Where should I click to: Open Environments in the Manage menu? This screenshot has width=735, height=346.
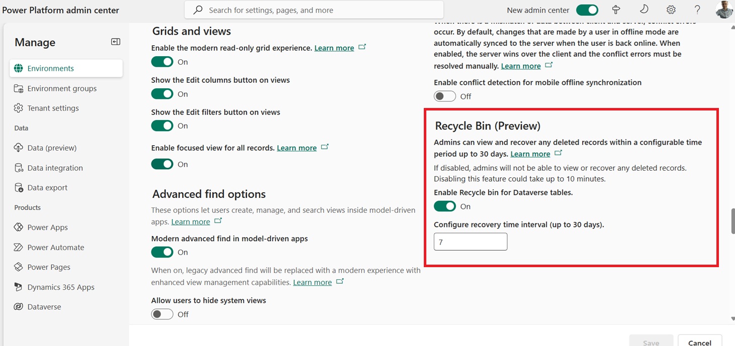pyautogui.click(x=66, y=68)
